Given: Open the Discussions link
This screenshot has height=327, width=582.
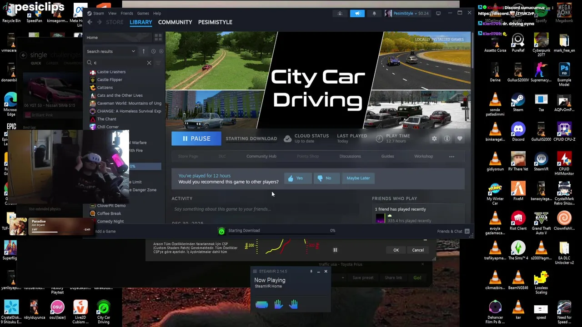Looking at the screenshot, I should tap(350, 156).
